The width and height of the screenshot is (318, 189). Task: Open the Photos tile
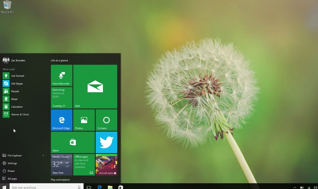pyautogui.click(x=84, y=120)
